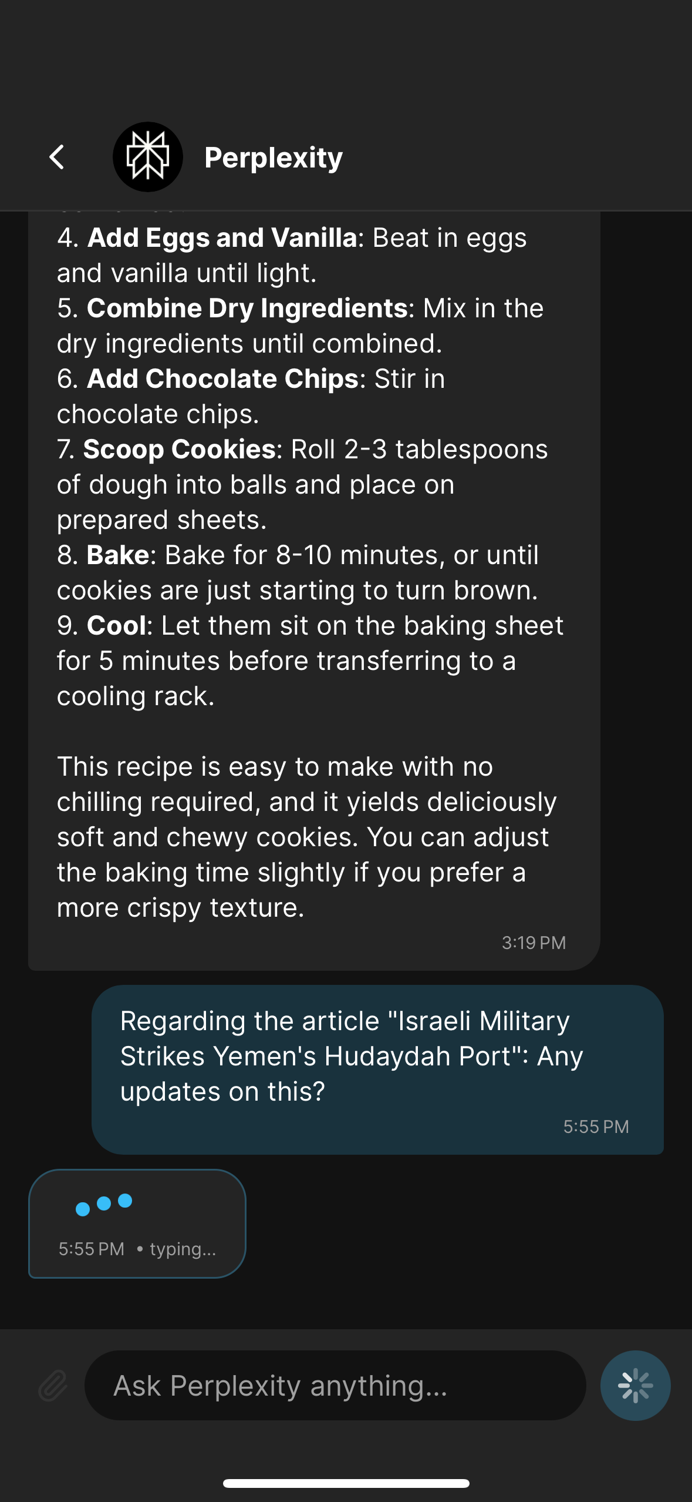Tap the Add Eggs and Vanilla step
The width and height of the screenshot is (692, 1502).
coord(292,255)
